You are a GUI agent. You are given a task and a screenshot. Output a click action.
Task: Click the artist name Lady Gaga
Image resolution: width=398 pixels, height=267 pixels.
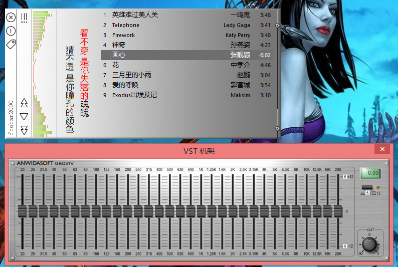pos(237,25)
